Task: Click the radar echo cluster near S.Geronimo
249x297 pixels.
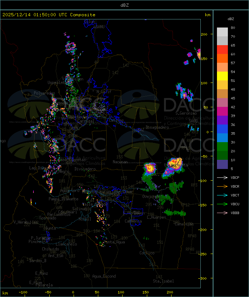Action: point(184,92)
